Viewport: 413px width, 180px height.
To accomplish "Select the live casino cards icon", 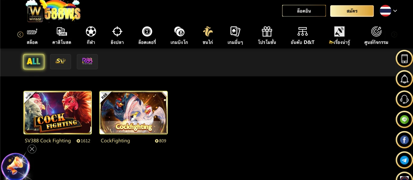I will point(62,31).
